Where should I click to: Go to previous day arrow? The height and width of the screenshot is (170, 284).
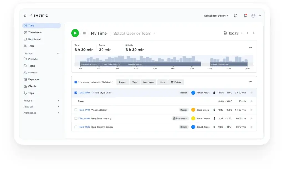pos(242,33)
